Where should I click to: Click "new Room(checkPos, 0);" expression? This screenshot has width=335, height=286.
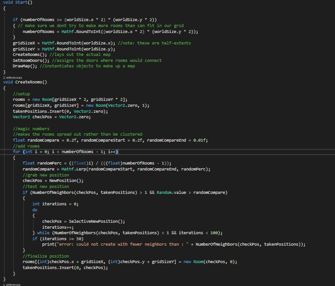[x=210, y=262]
